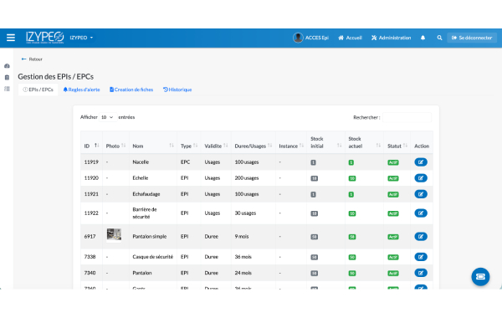Open notifications bell
Screen dimensions: 502x318
tap(423, 38)
